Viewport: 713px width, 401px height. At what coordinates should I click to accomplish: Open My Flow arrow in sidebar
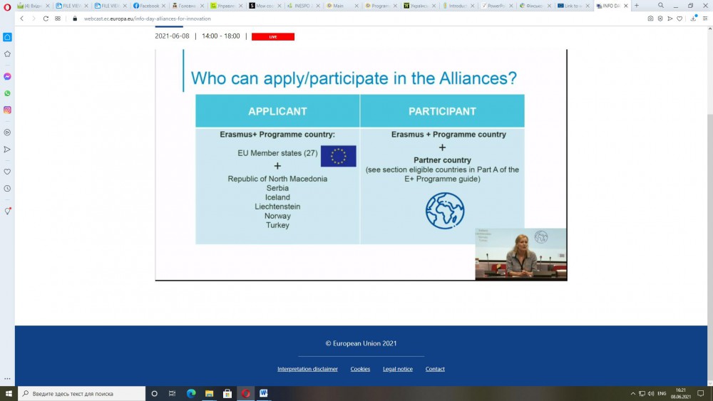7,150
